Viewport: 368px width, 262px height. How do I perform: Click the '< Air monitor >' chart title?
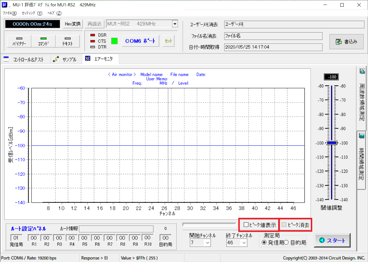tap(122, 75)
